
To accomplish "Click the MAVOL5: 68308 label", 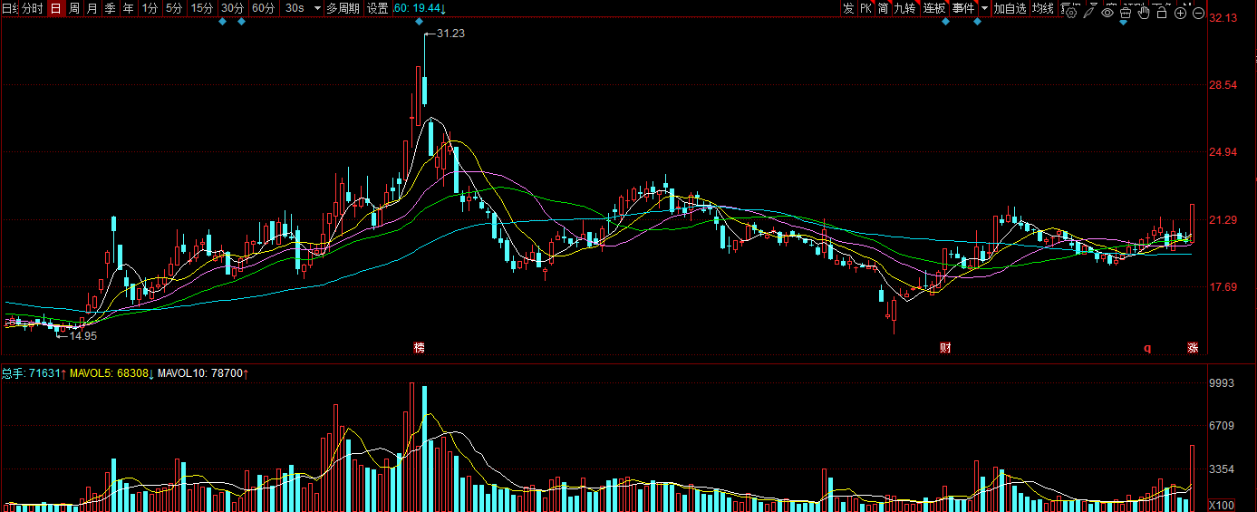I will click(112, 372).
